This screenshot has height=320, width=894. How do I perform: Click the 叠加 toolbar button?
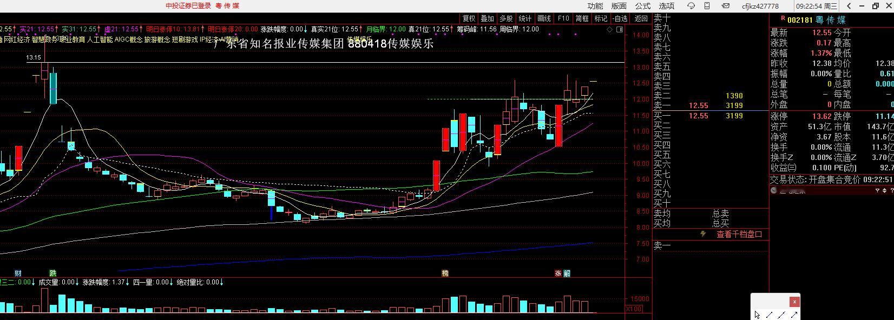pyautogui.click(x=488, y=18)
